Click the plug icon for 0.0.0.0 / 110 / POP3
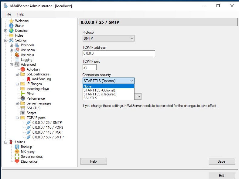 (29, 128)
